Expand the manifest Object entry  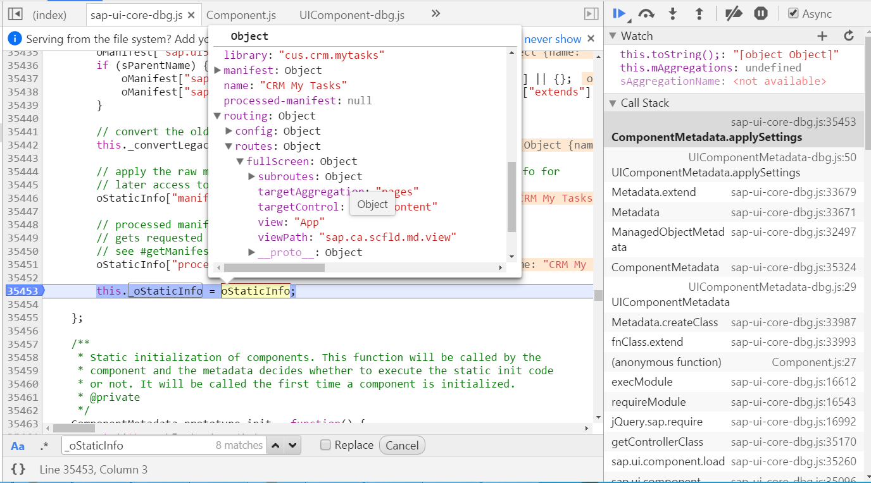218,70
